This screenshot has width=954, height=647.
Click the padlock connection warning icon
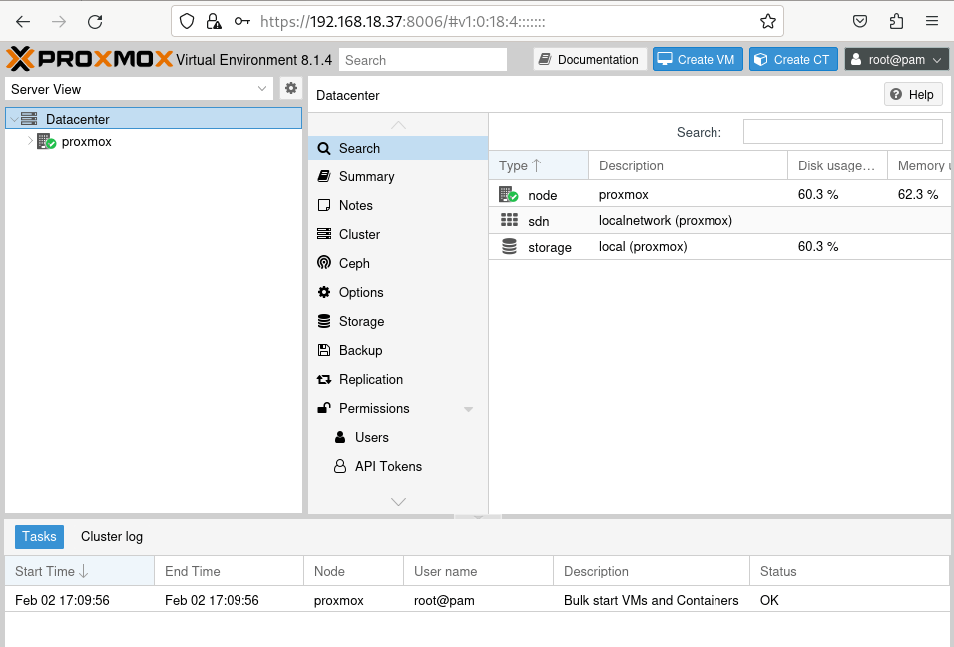pos(214,22)
